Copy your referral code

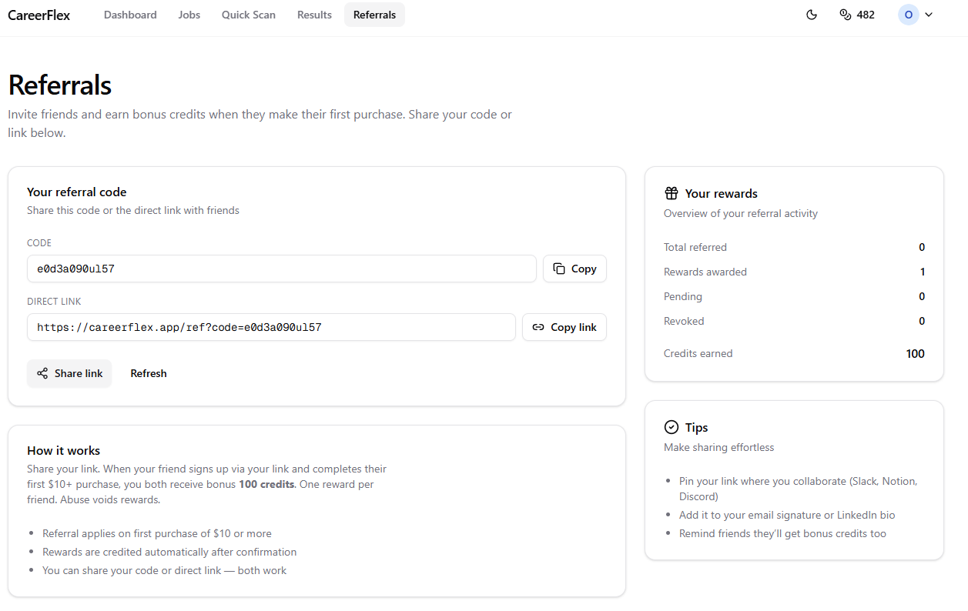[574, 268]
